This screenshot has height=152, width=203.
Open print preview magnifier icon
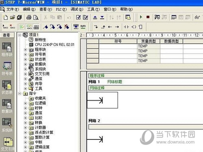click(36, 17)
